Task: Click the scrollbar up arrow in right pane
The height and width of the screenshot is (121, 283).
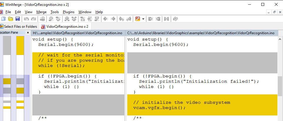Action: point(280,39)
